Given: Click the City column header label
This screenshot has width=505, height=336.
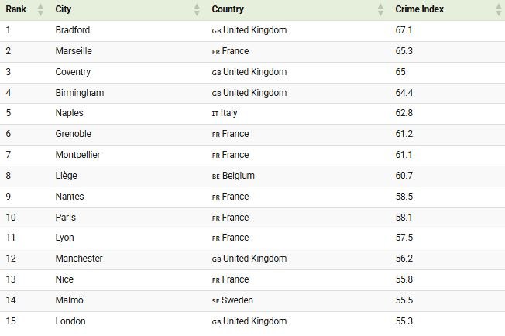Looking at the screenshot, I should 64,10.
